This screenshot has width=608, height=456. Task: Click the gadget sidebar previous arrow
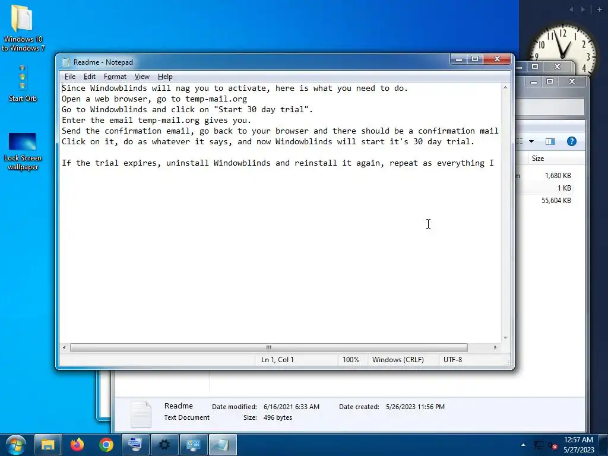tap(571, 9)
